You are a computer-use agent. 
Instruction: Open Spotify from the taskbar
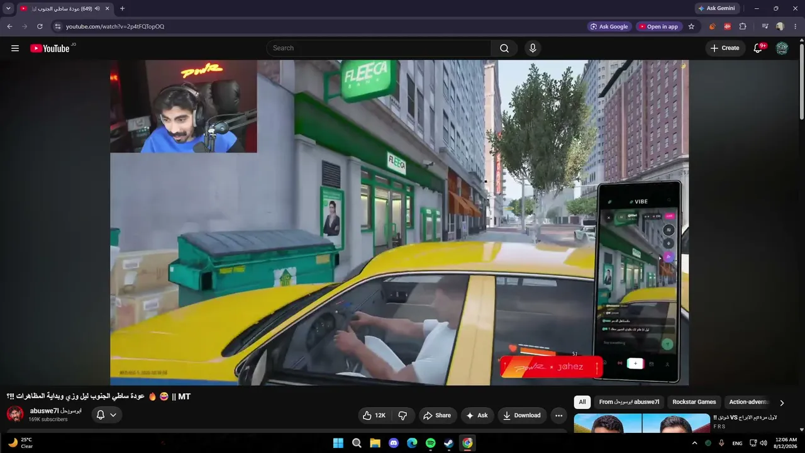(x=430, y=443)
